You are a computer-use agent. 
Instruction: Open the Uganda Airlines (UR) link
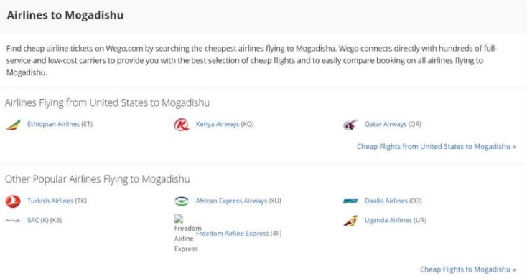tap(396, 220)
